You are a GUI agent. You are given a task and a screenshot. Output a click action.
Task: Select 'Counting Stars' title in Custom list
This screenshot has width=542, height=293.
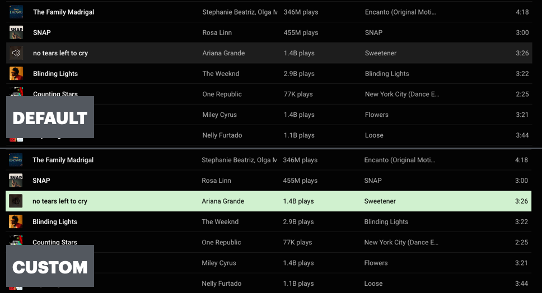tap(55, 242)
